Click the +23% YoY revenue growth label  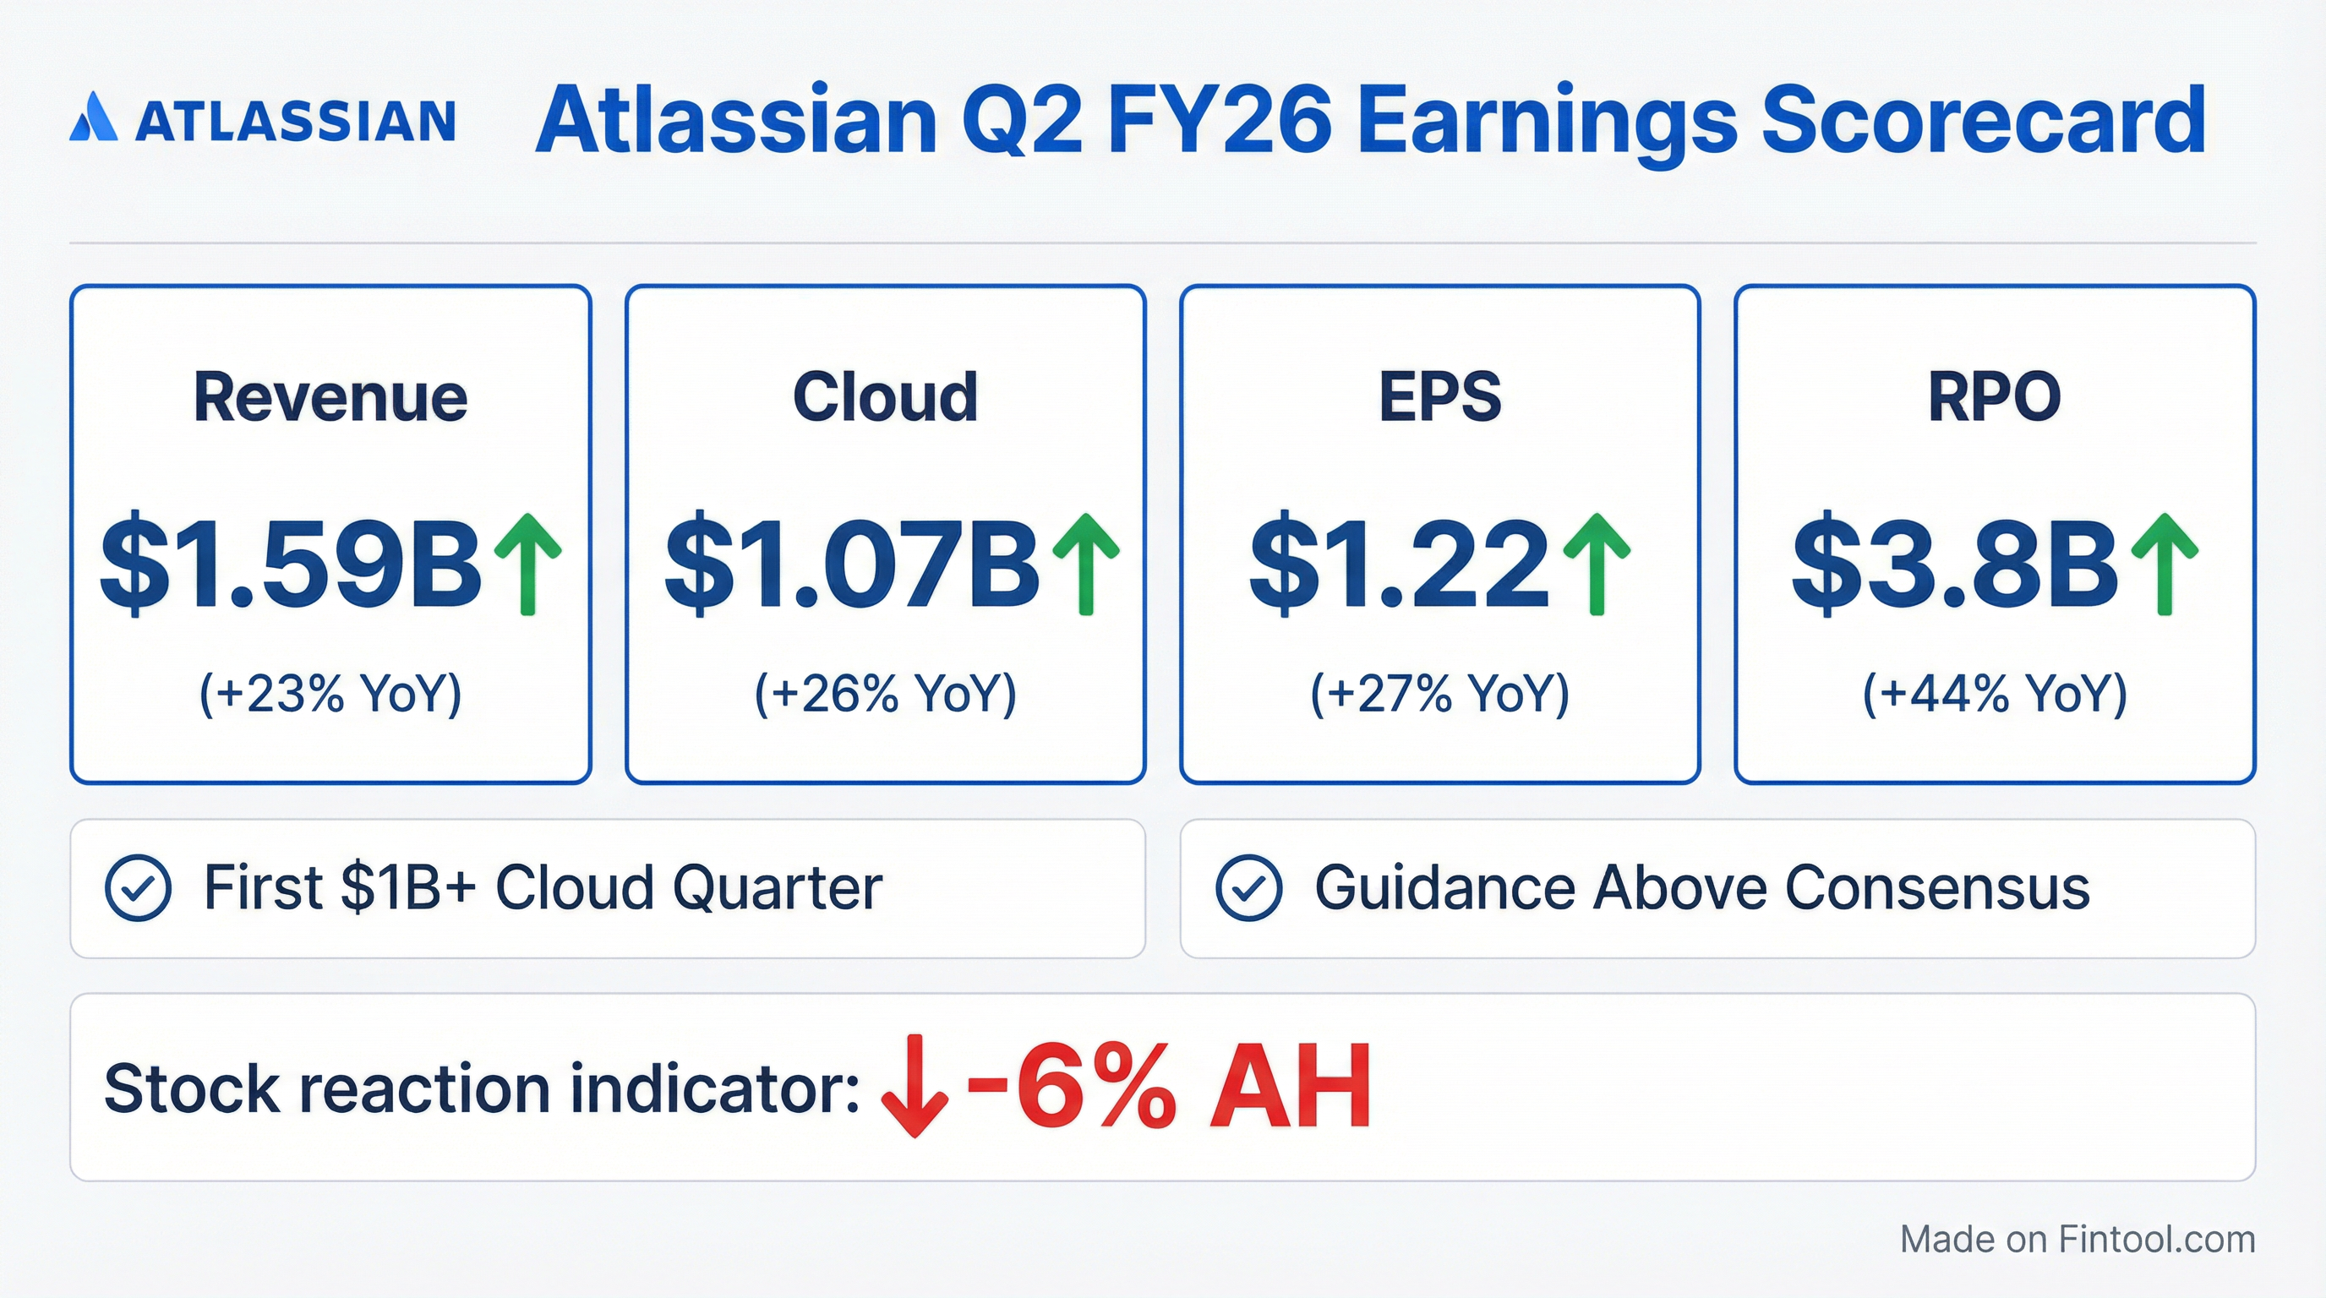tap(330, 693)
